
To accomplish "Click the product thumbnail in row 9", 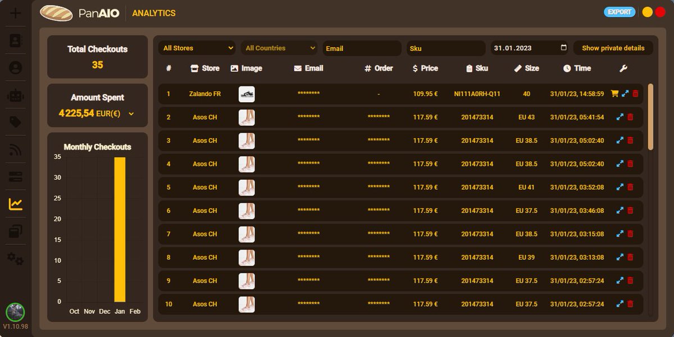I will pos(247,281).
